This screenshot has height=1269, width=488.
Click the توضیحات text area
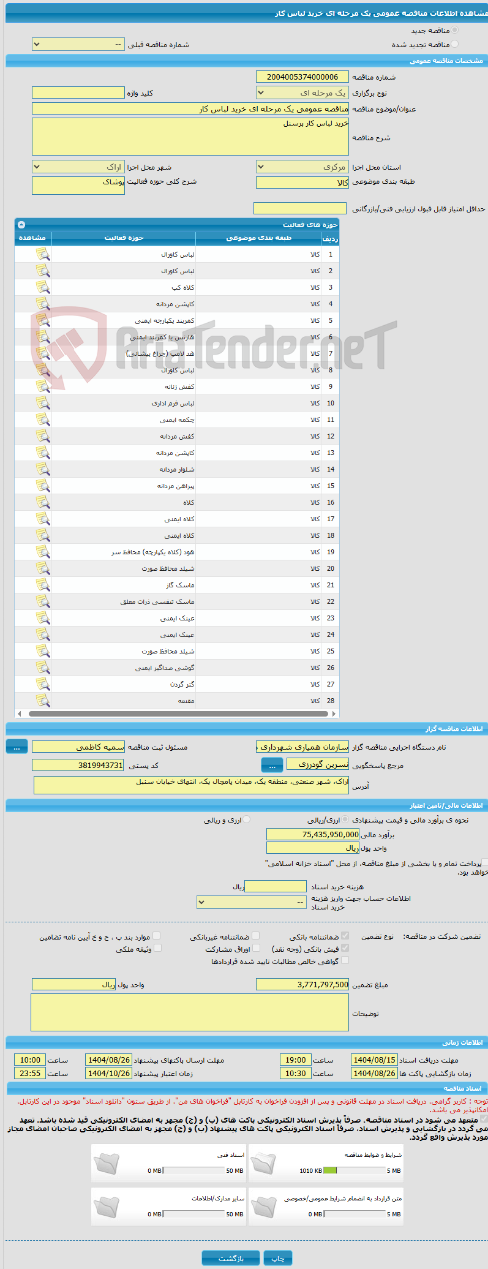click(x=190, y=1012)
